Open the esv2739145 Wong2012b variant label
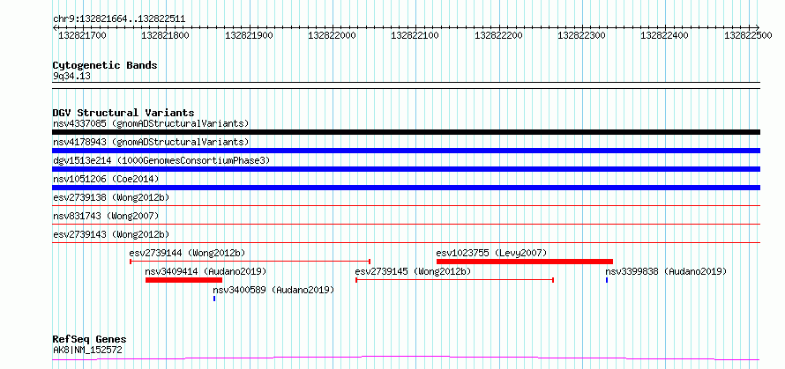Viewport: 785px width, 369px height. point(413,271)
